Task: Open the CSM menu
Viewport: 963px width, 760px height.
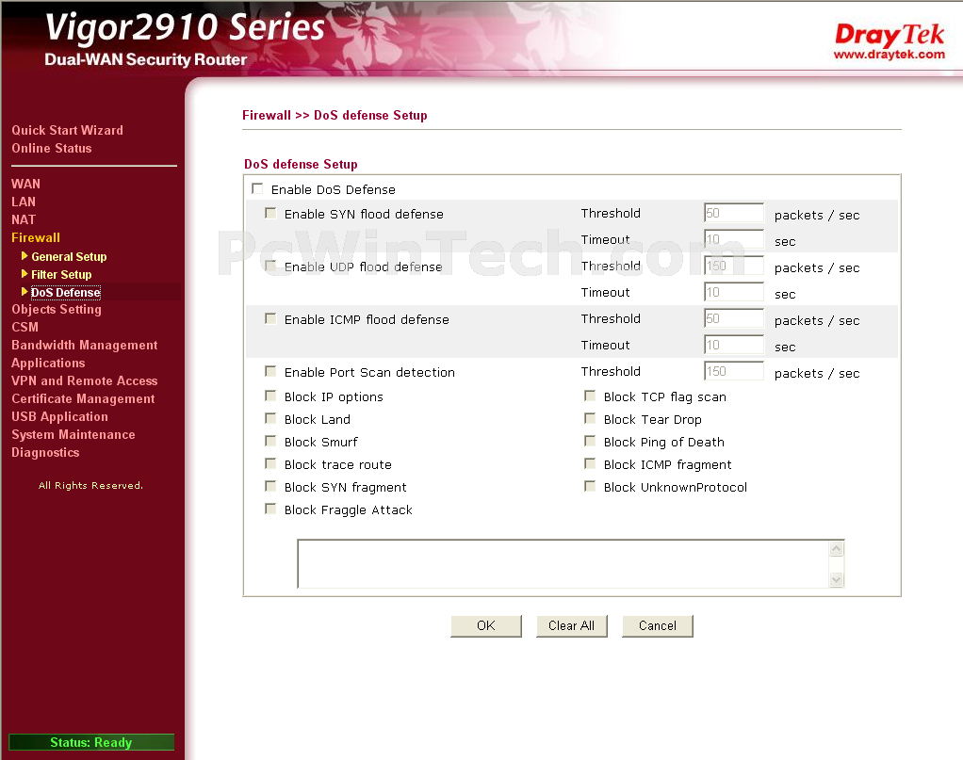Action: (x=24, y=327)
